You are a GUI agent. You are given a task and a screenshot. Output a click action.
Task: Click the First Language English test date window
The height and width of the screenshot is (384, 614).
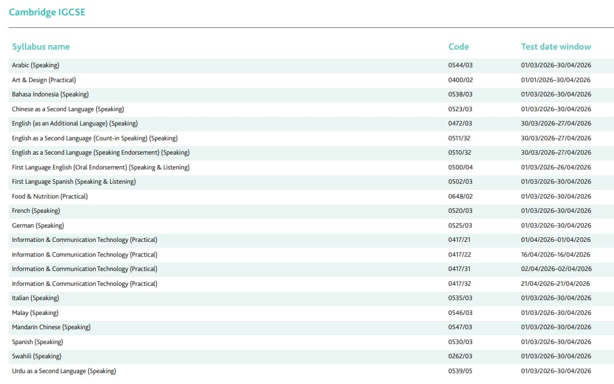coord(556,167)
